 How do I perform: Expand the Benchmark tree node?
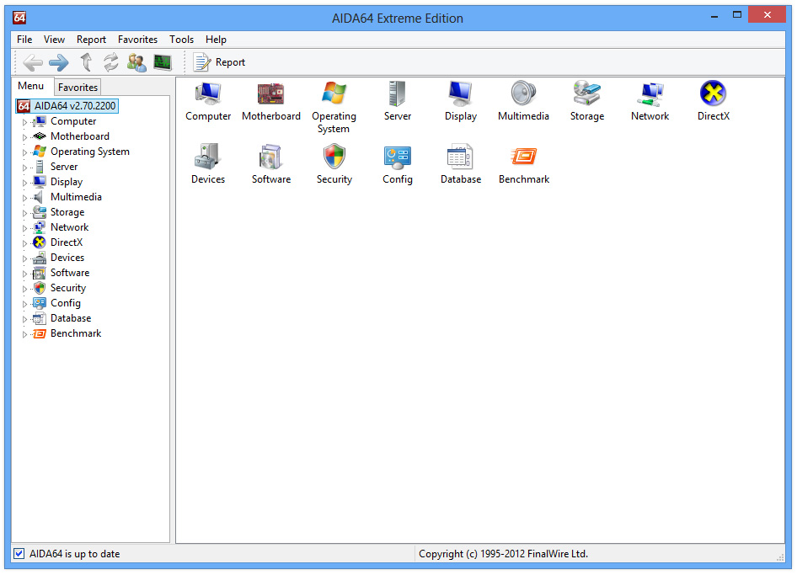[x=24, y=334]
